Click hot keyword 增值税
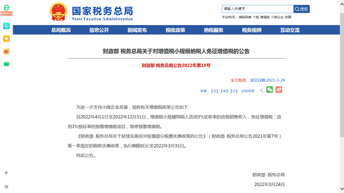The image size is (344, 193). (x=265, y=17)
